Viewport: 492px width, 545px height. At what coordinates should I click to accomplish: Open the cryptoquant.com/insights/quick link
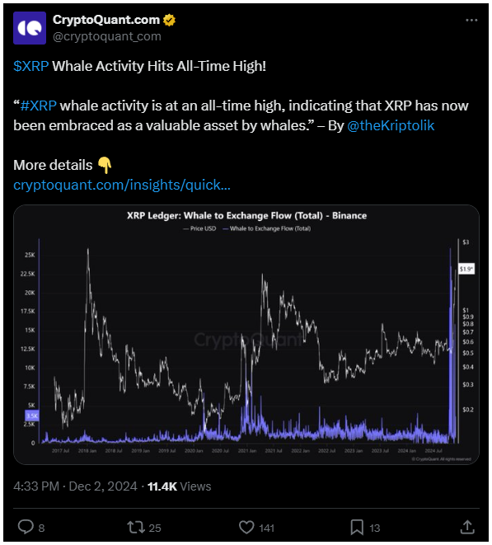tap(122, 185)
